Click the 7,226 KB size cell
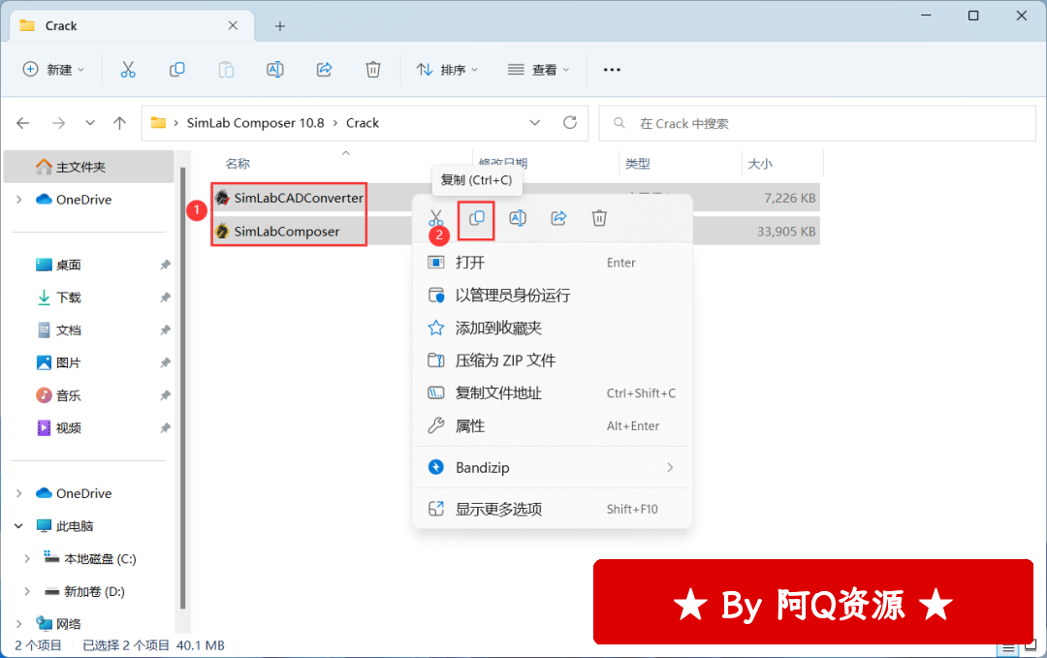The image size is (1047, 658). [x=790, y=199]
